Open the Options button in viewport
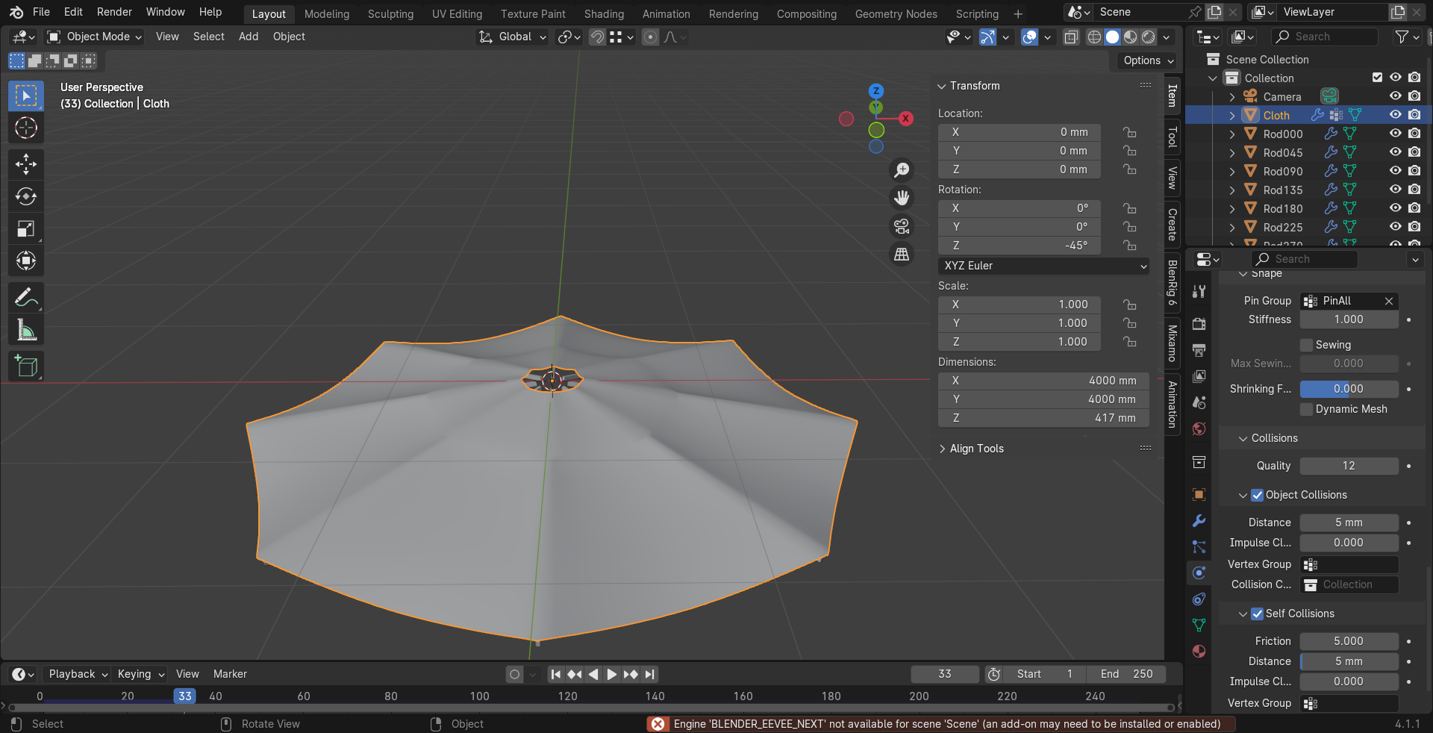1433x733 pixels. point(1148,60)
